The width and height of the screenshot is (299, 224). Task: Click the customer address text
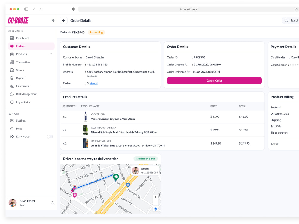pos(121,74)
